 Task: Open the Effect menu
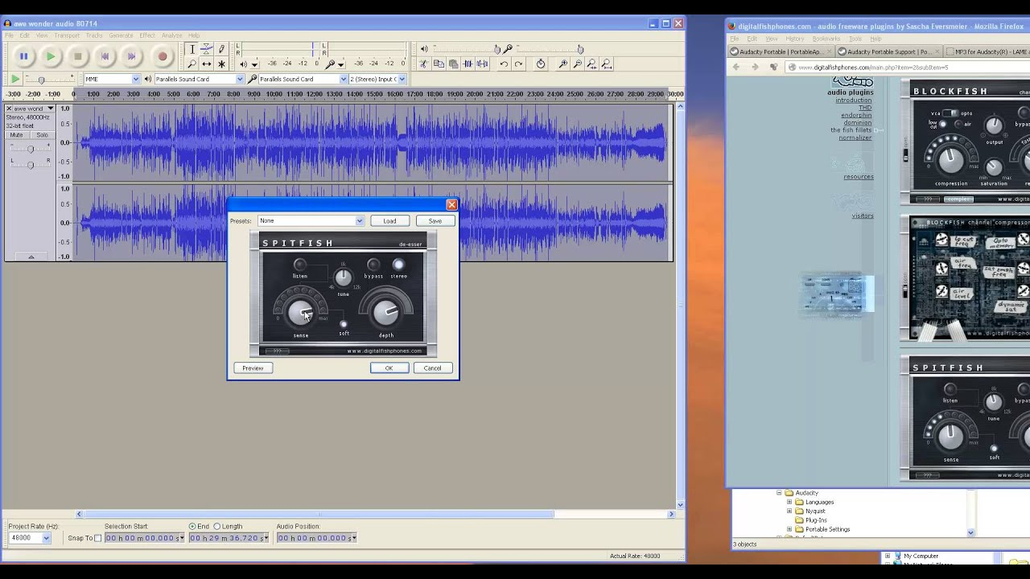point(146,35)
